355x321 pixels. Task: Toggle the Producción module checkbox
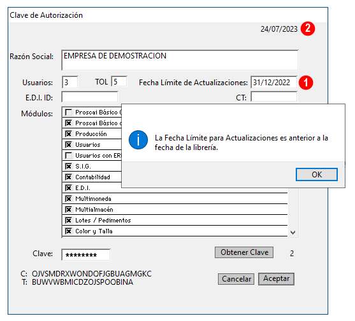click(68, 134)
